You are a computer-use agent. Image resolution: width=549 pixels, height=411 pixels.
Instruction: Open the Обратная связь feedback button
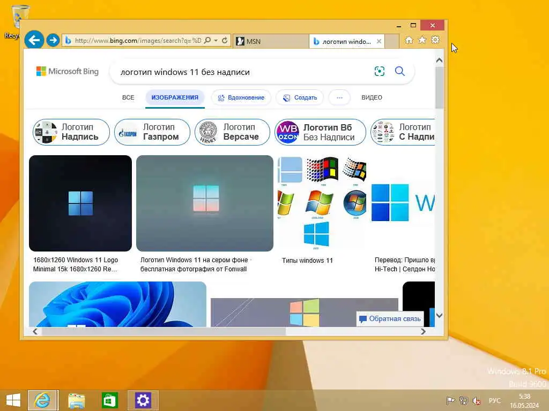(390, 319)
